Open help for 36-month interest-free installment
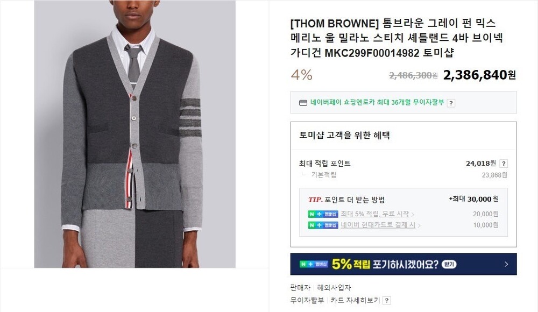Image resolution: width=538 pixels, height=312 pixels. click(451, 103)
